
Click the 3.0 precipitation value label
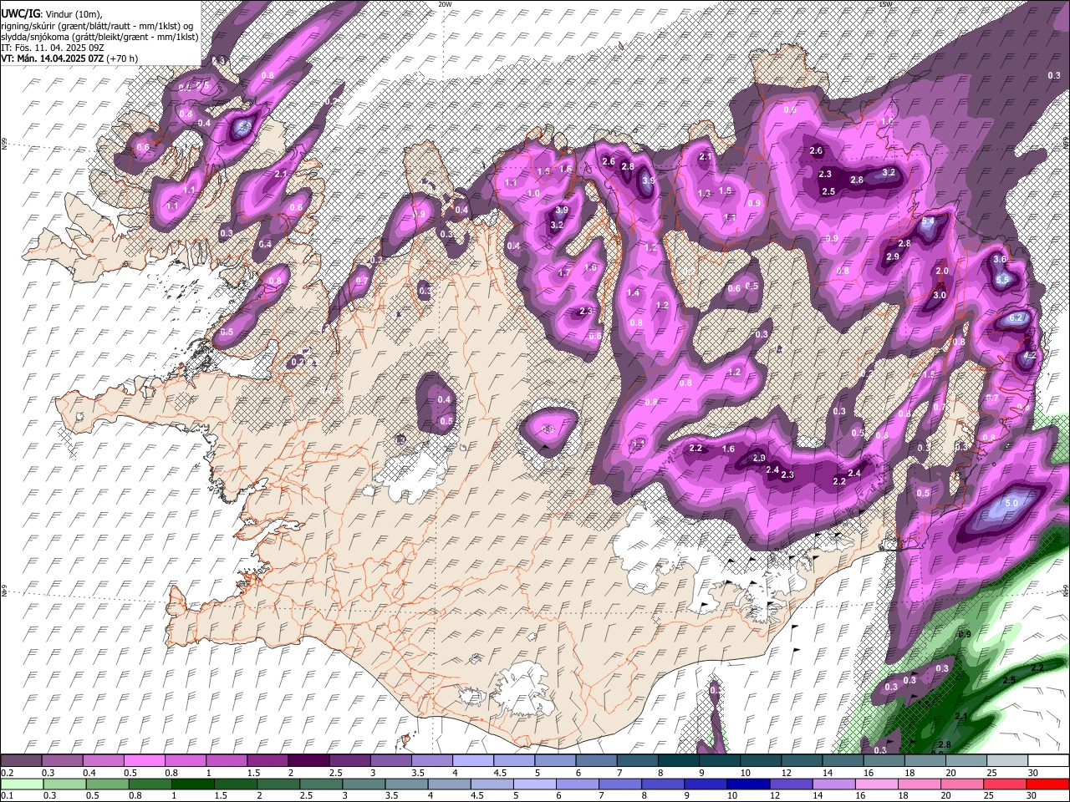point(940,295)
